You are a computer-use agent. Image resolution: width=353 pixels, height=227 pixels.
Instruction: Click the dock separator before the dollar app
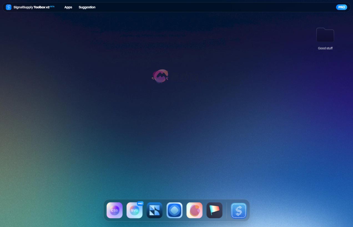(x=227, y=210)
